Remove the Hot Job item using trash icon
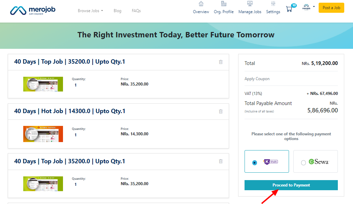353x204 pixels. point(221,111)
